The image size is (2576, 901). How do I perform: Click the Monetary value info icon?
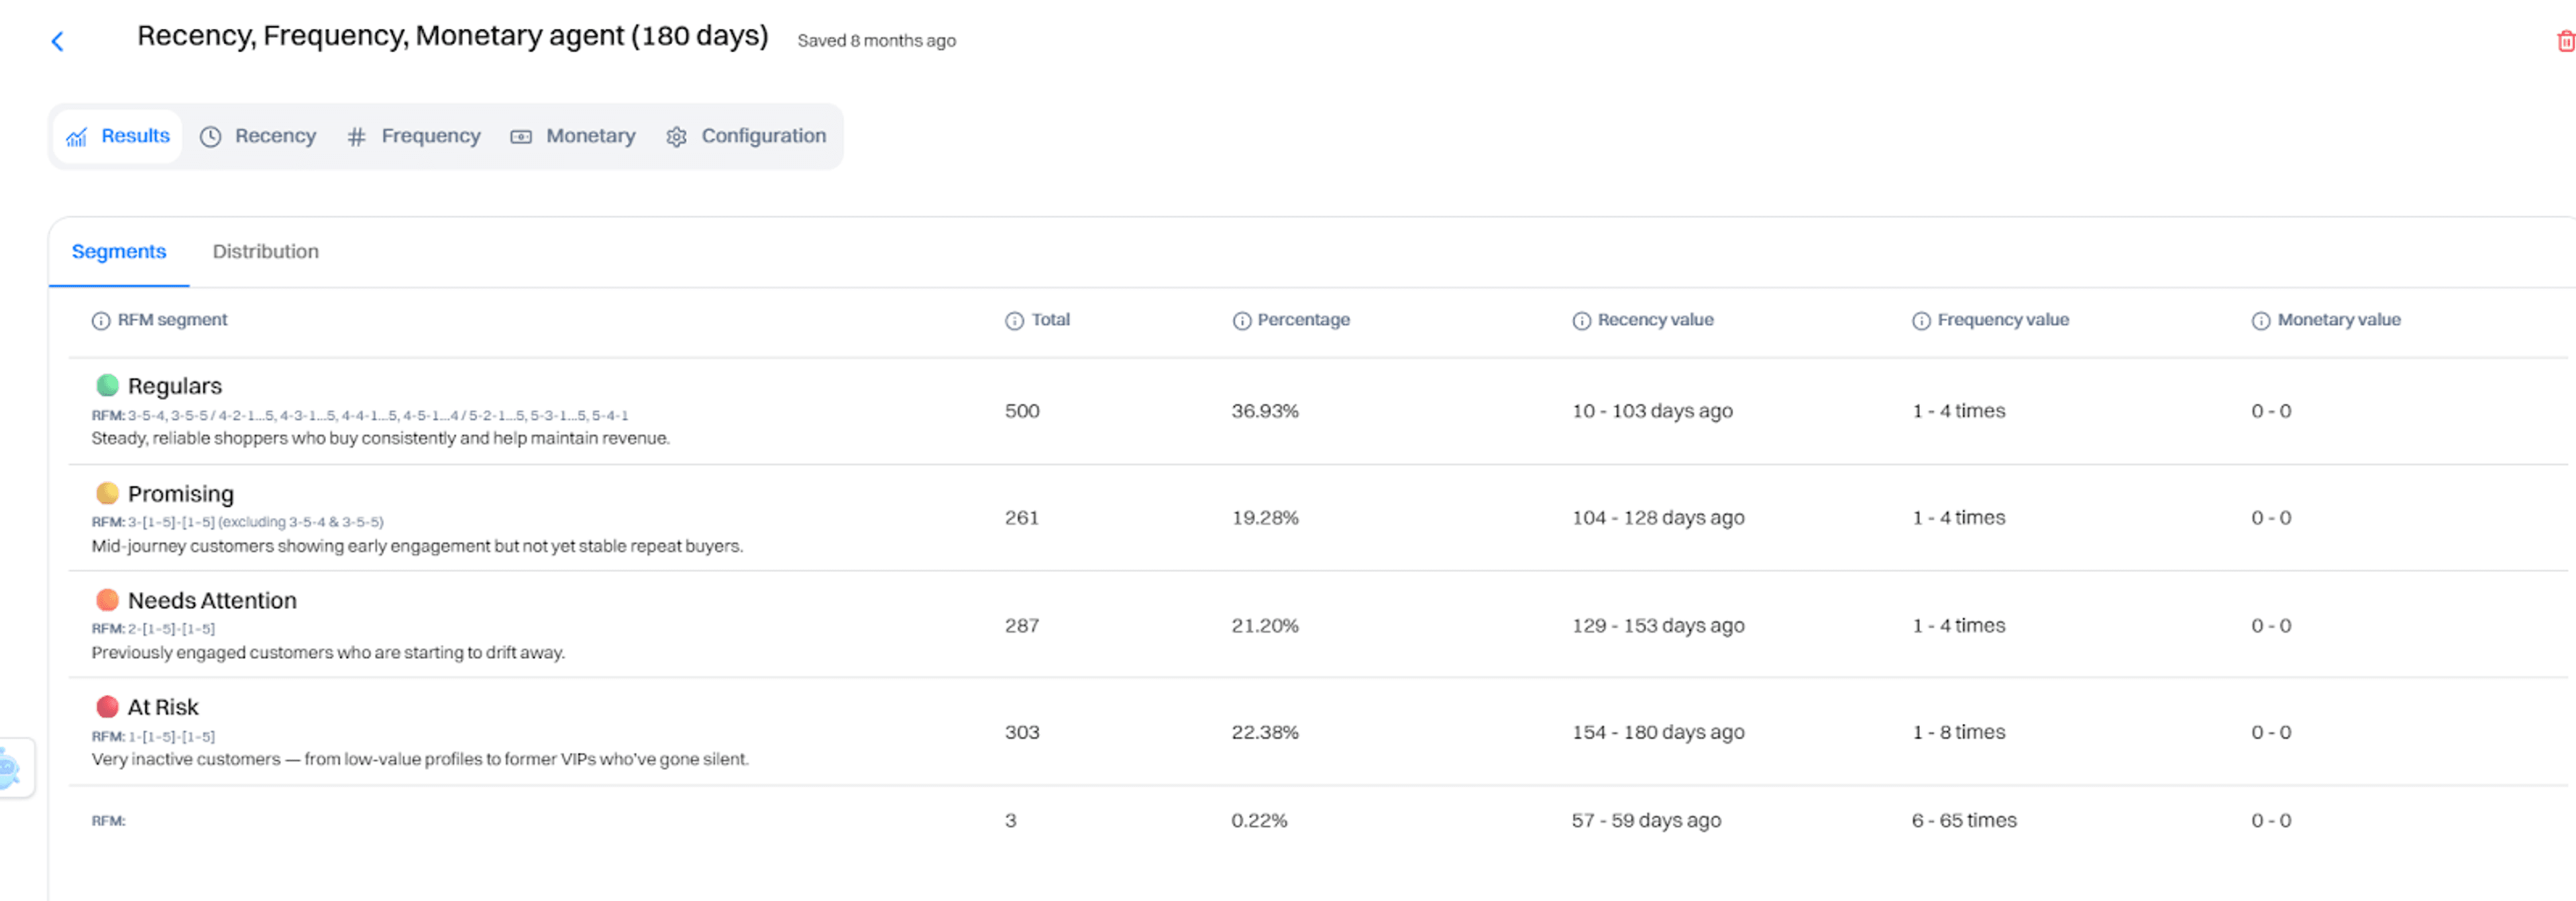pos(2261,320)
